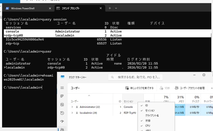Open Startup apps in Task Manager sidebar

tap(62, 121)
